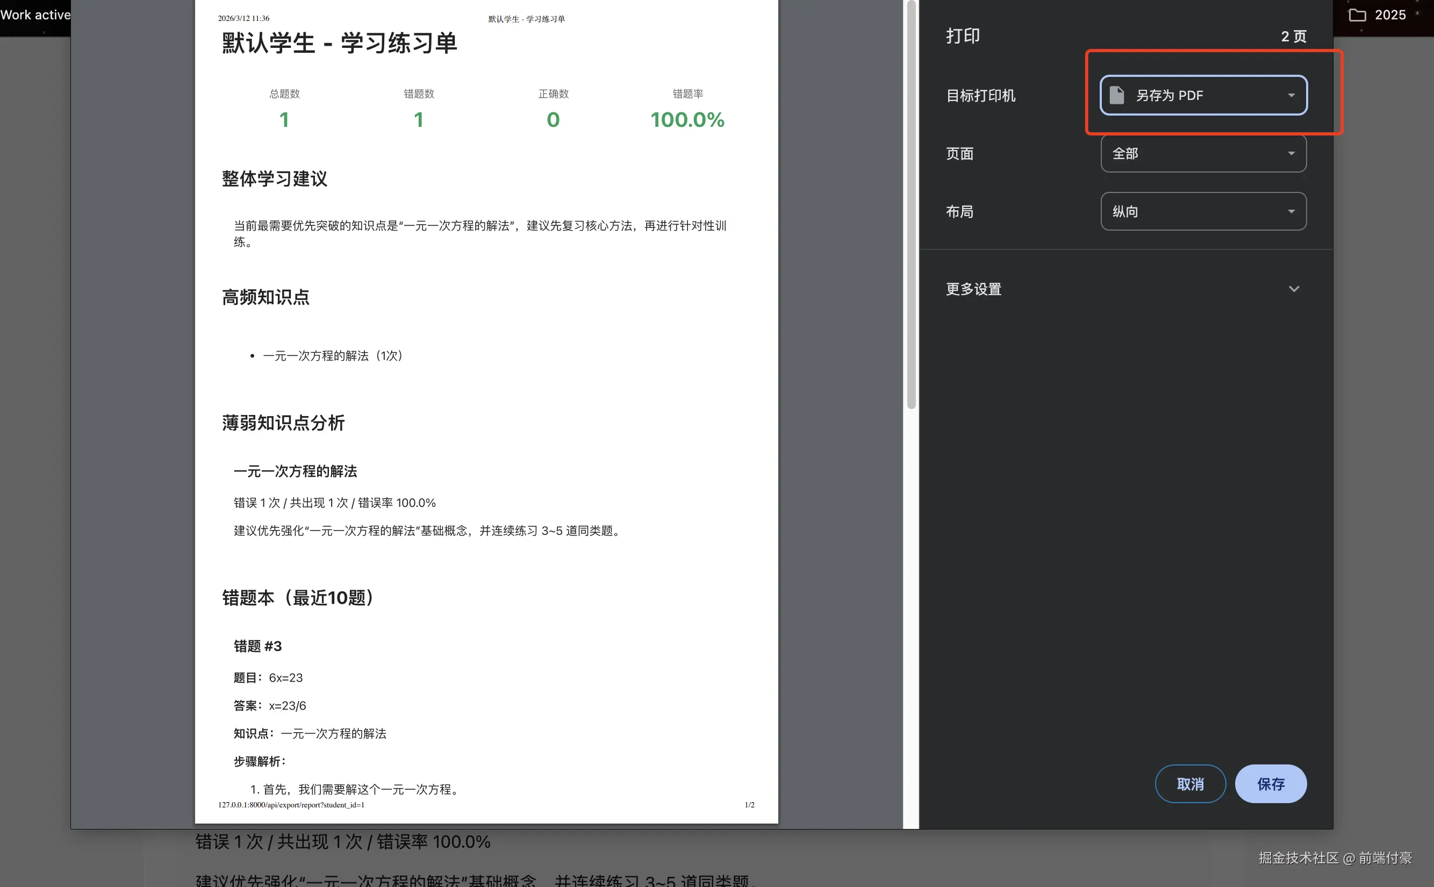1434x887 pixels.
Task: Click the PDF document icon in destination field
Action: tap(1117, 95)
